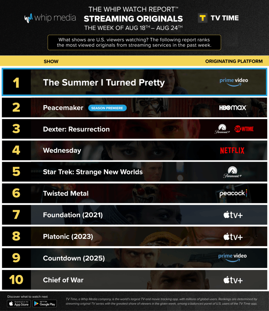Click the Apple TV+ logo beside Foundation
Viewport: 269px width, 311px height.
click(x=233, y=215)
